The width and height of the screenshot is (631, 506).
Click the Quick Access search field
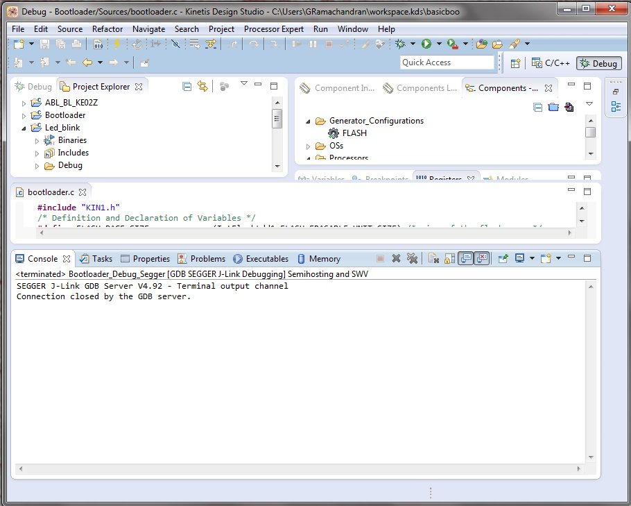coord(447,62)
